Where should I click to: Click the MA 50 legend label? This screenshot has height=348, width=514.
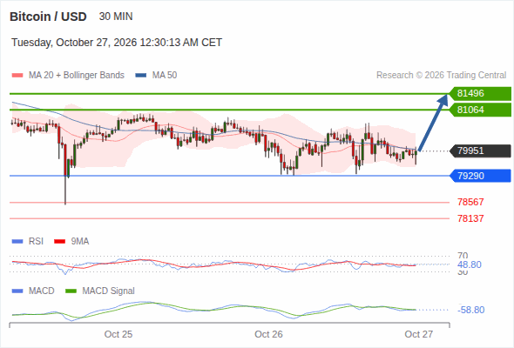tap(165, 76)
